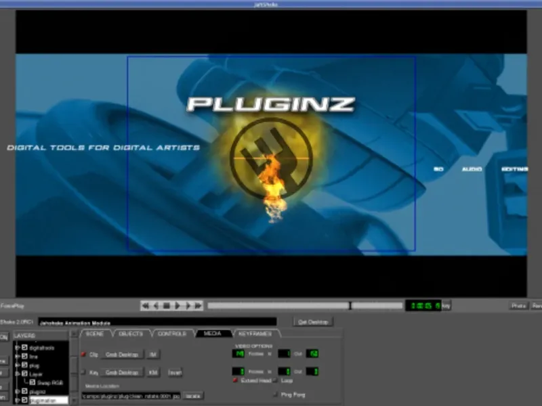The height and width of the screenshot is (406, 542).
Task: Fast forward to the end with the double-right arrow
Action: click(198, 306)
